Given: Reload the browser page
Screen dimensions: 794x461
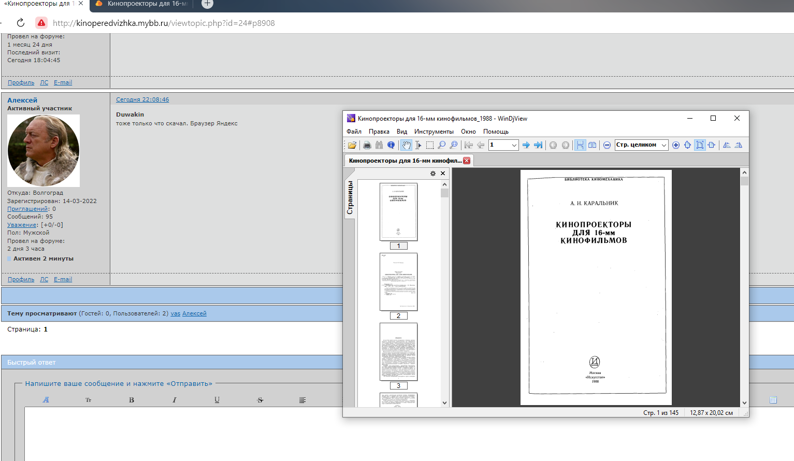Looking at the screenshot, I should pos(21,23).
